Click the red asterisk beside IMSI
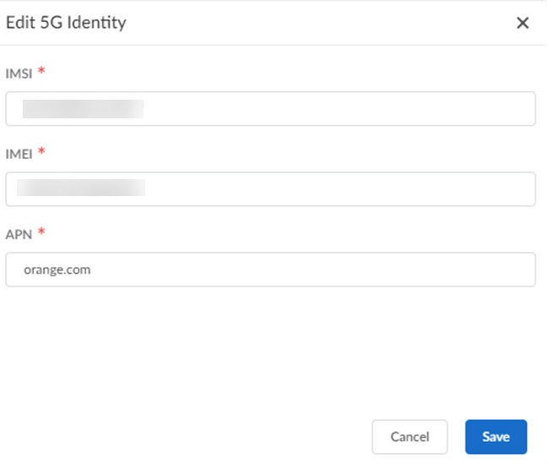This screenshot has height=475, width=549. click(41, 71)
